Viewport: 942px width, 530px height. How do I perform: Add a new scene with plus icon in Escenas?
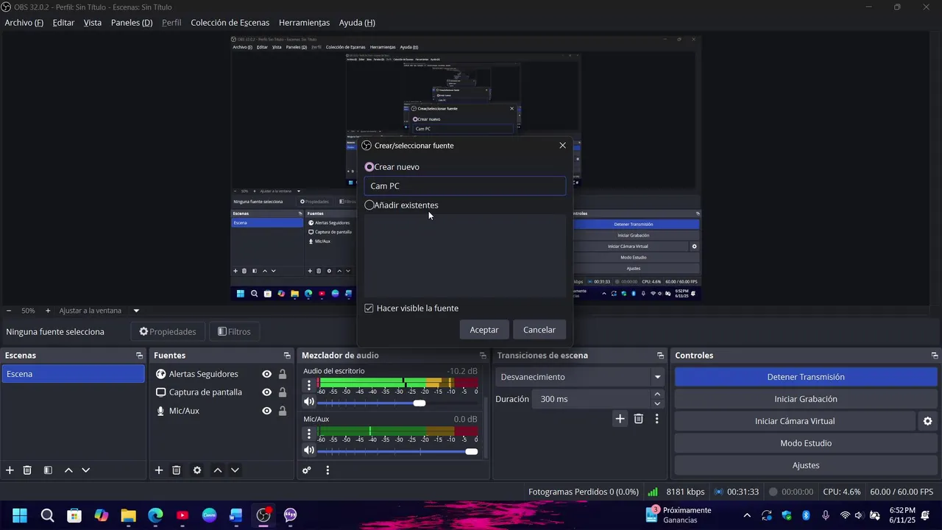tap(10, 470)
